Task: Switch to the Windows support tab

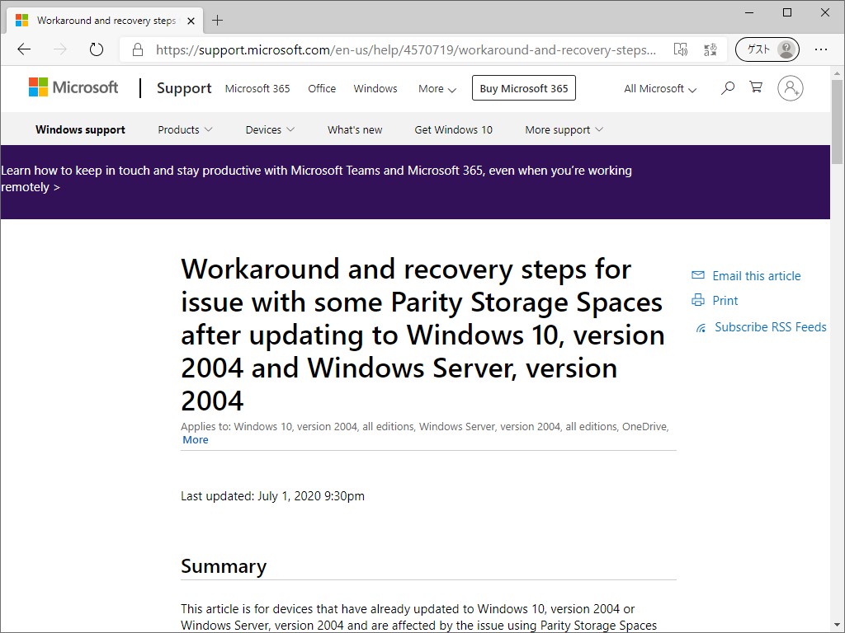Action: tap(80, 129)
